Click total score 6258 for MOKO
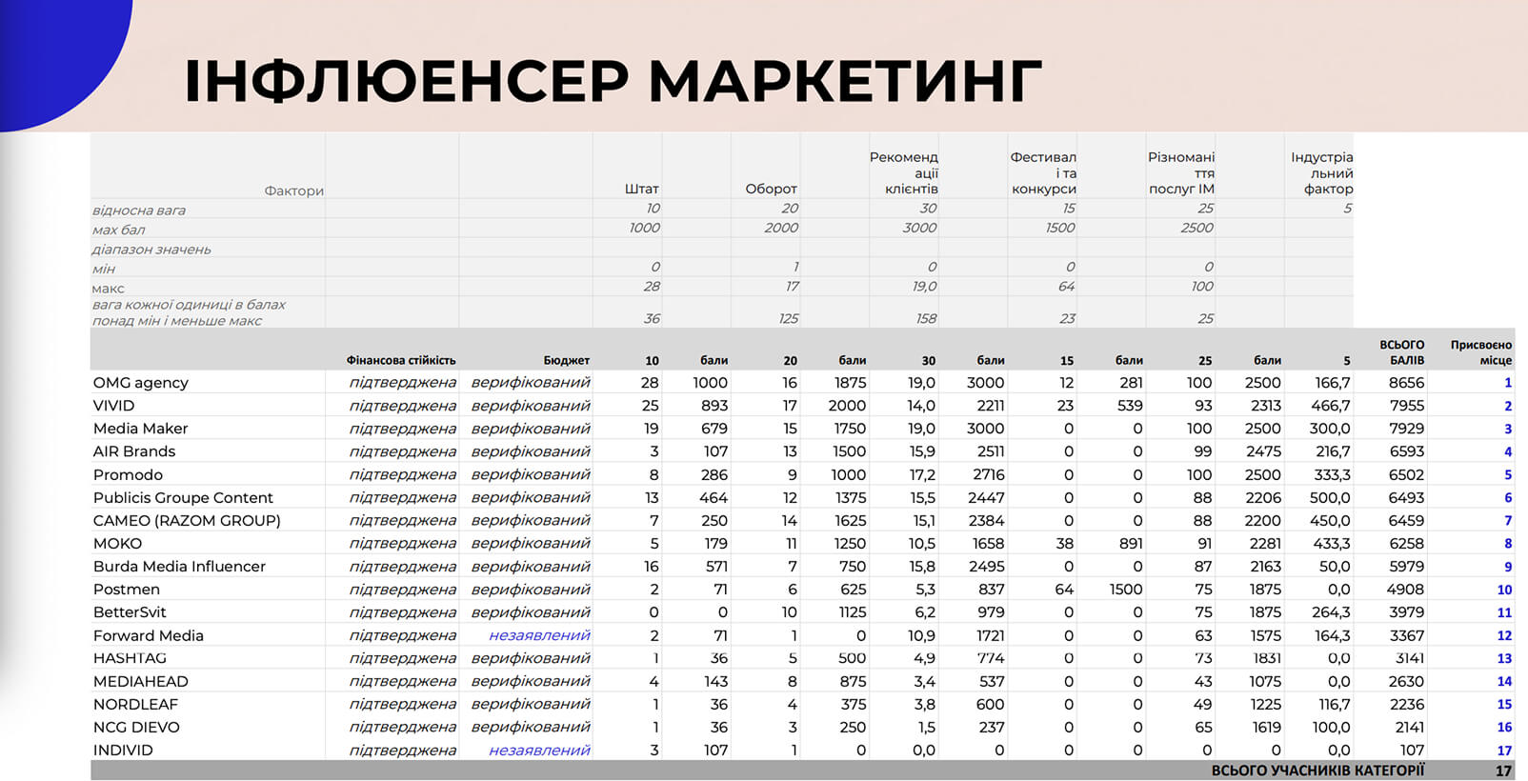 tap(1407, 544)
